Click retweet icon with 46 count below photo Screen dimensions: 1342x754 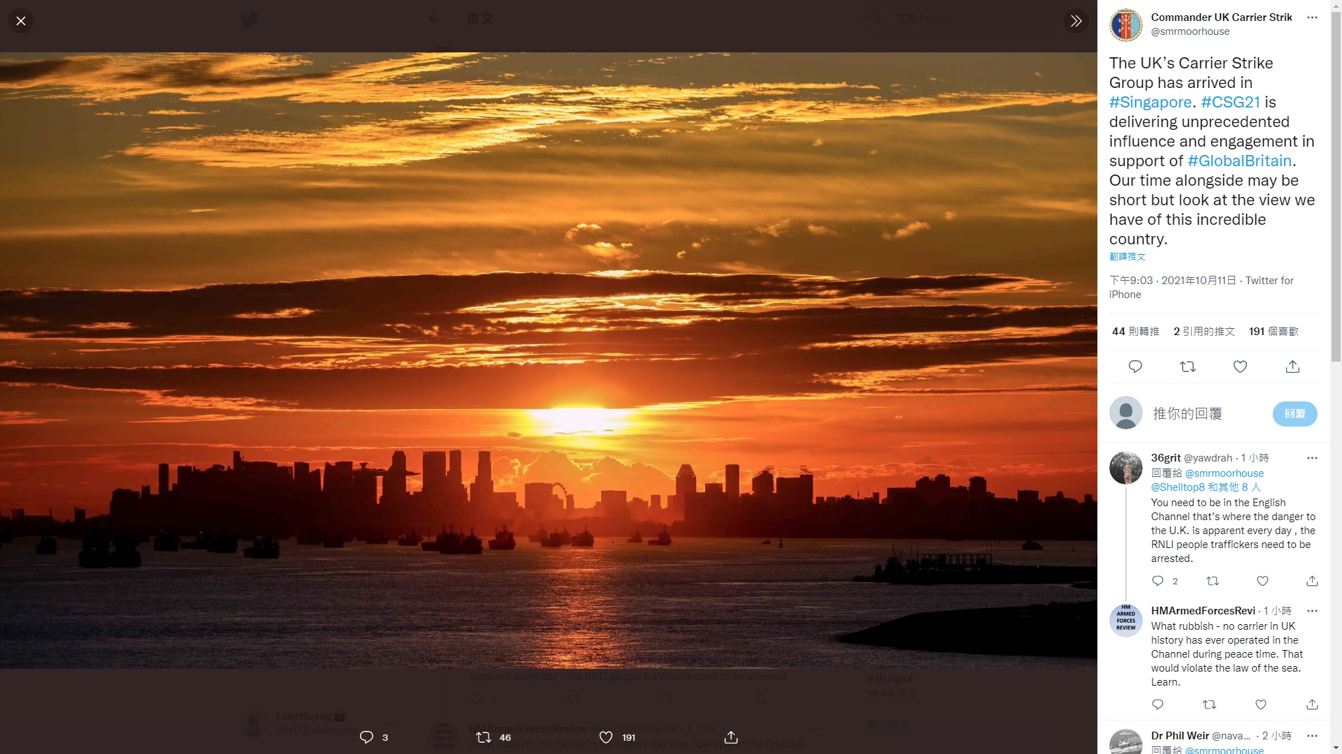click(x=484, y=737)
